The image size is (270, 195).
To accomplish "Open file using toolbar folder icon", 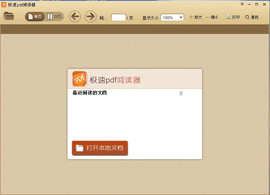I will coord(9,16).
